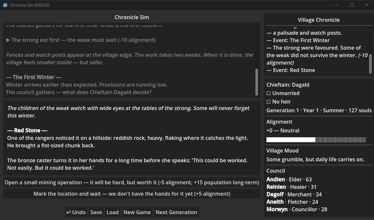The height and width of the screenshot is (220, 374).
Task: Expand the 'strong eat first' choice triangle
Action: [8, 40]
